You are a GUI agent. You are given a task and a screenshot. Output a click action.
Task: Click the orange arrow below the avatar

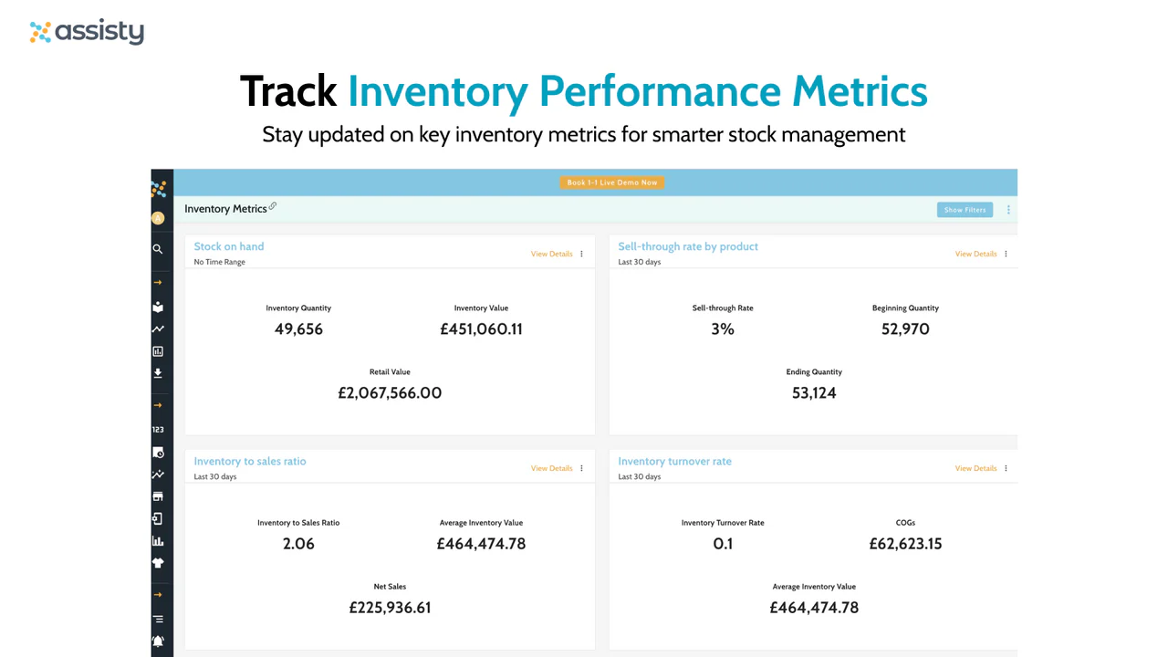tap(158, 282)
